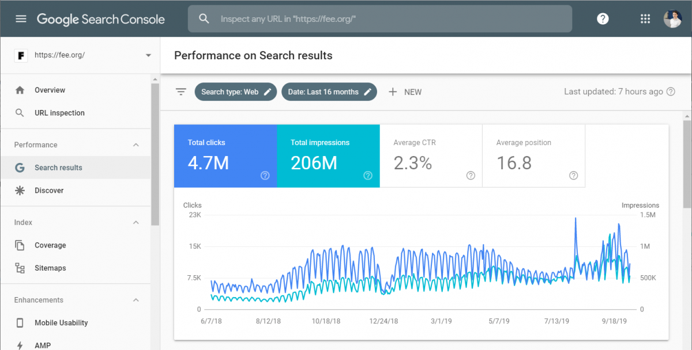Open AMP in the sidebar

coord(75,345)
